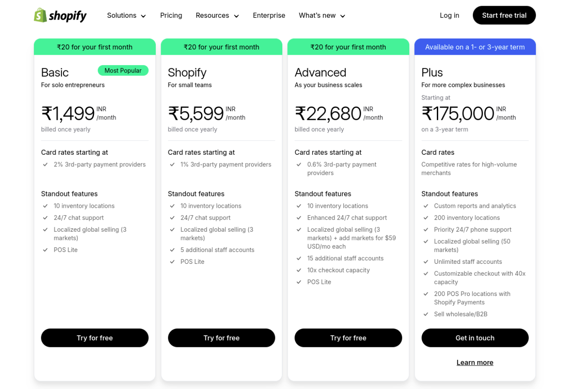This screenshot has width=563, height=389.
Task: Click the checkmark beside "24/7 chat support"
Action: tap(45, 218)
